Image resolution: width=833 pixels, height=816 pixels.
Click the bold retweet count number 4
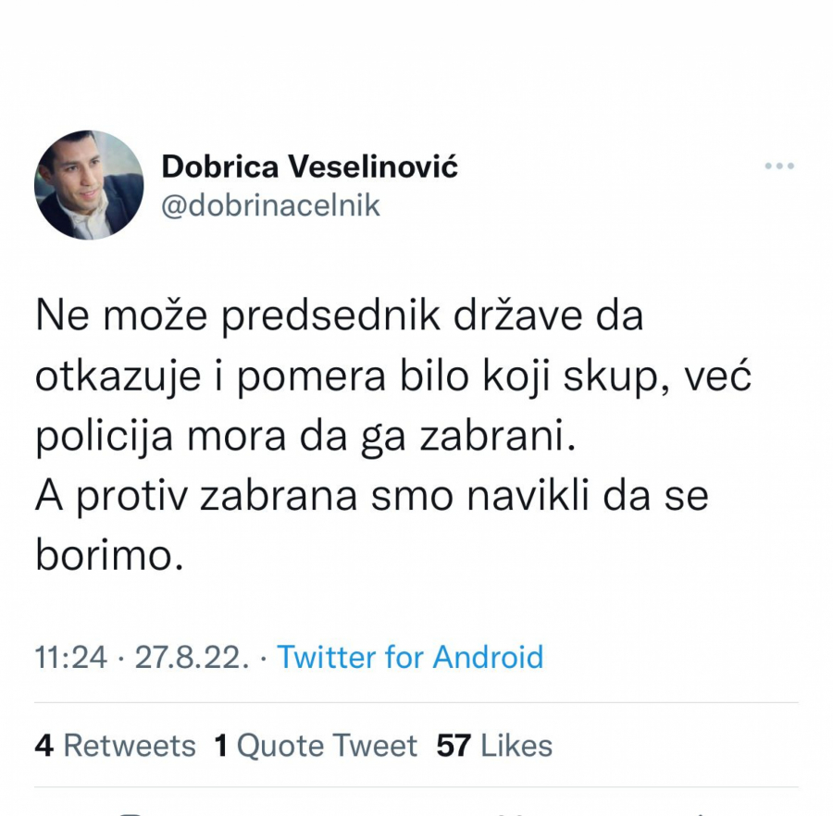pos(44,745)
